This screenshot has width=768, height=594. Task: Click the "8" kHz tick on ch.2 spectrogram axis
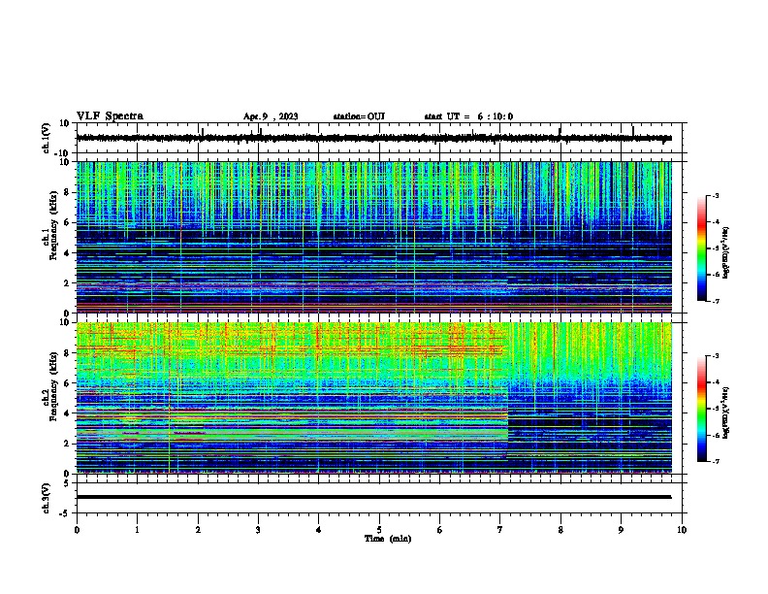coord(68,353)
